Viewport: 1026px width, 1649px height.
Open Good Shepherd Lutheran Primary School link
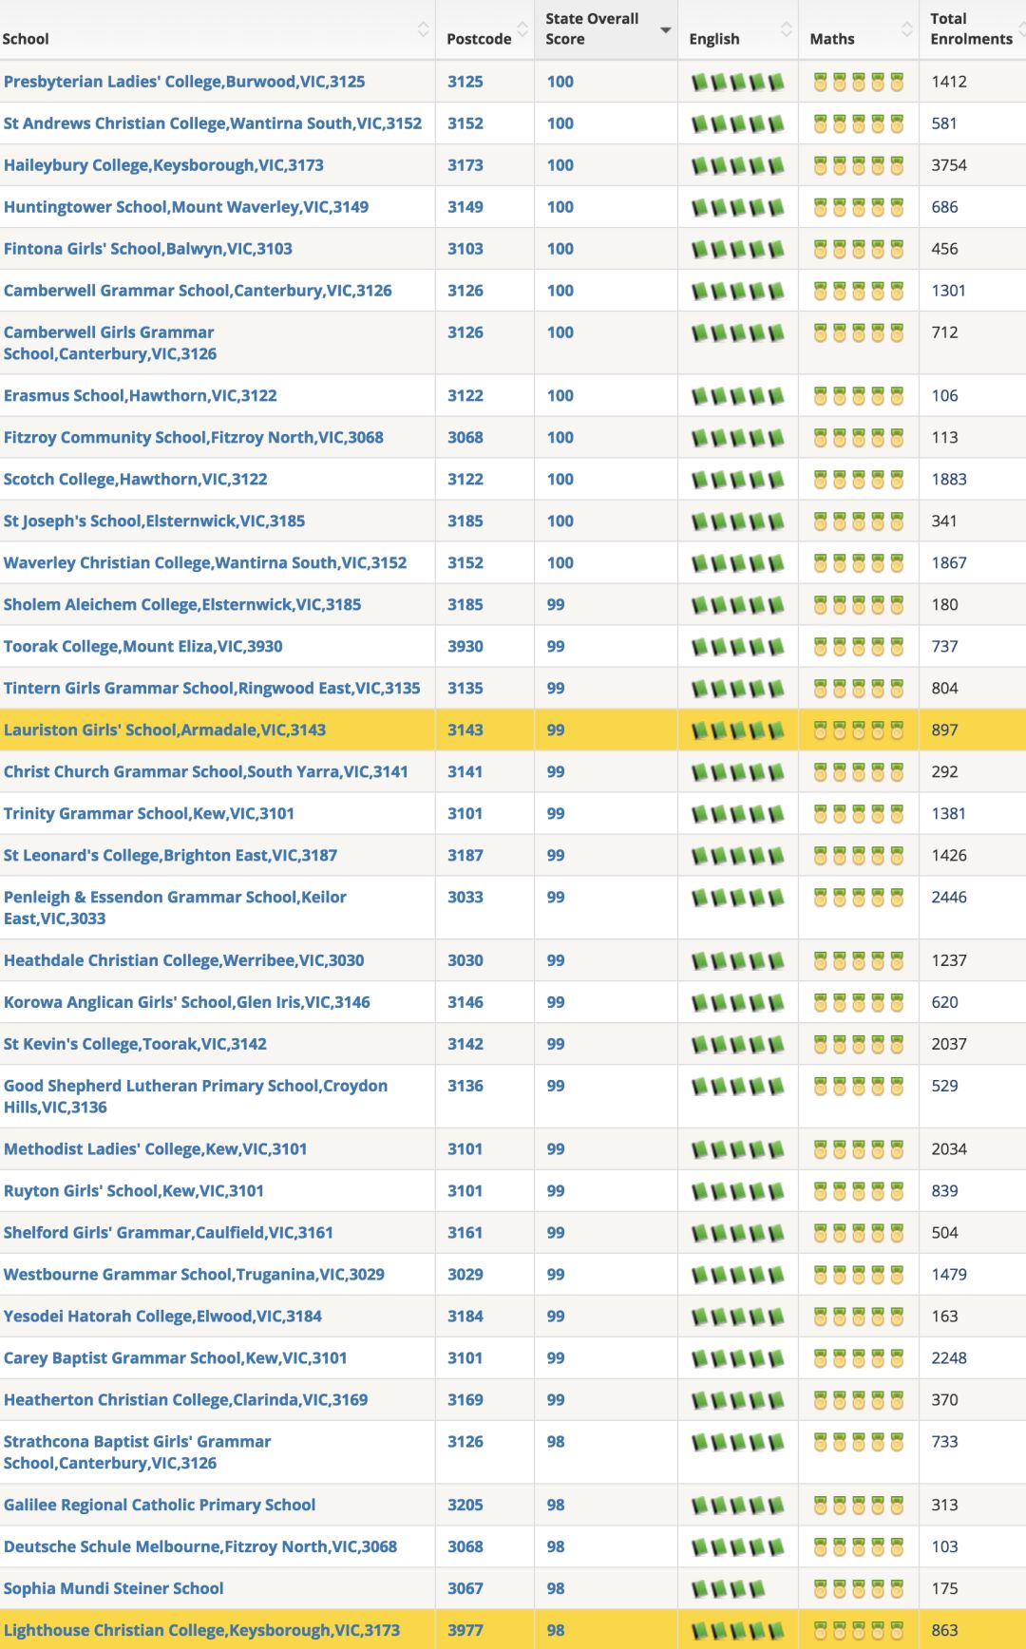pyautogui.click(x=196, y=1096)
